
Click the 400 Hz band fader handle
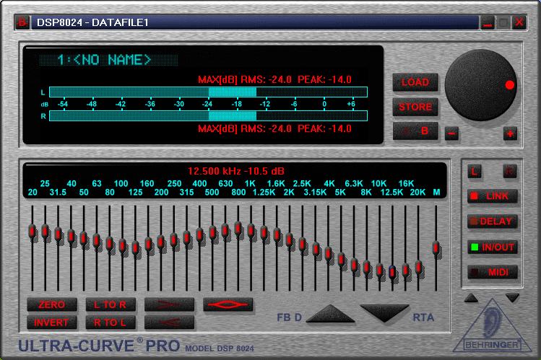199,234
